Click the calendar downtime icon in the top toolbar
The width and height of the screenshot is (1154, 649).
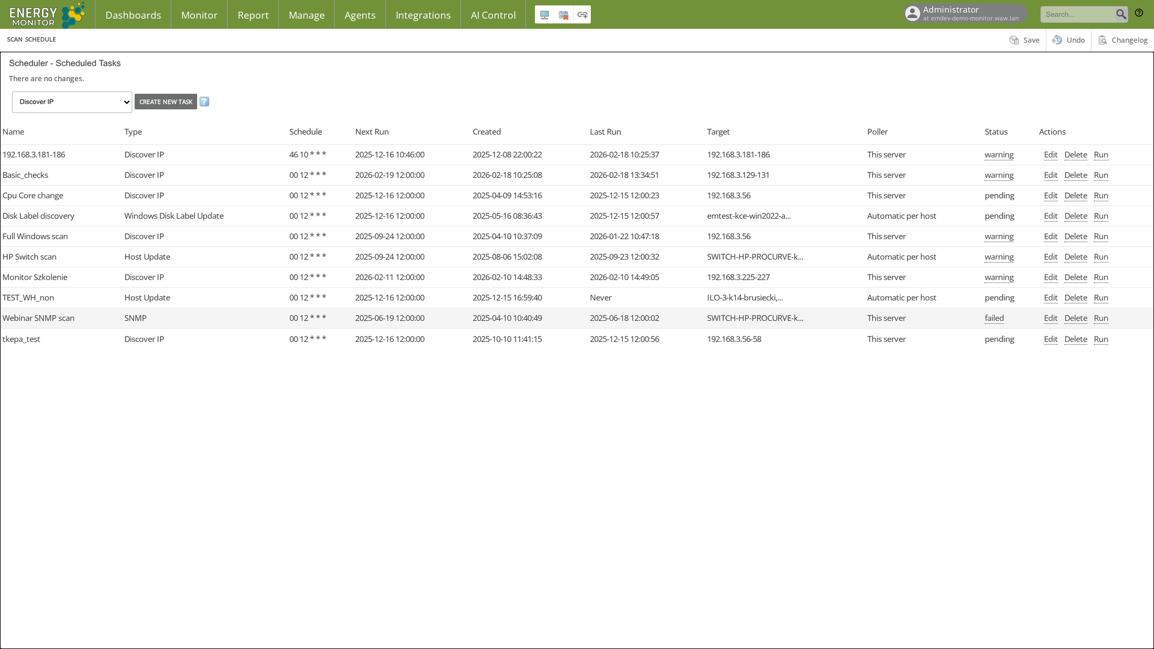pos(563,15)
